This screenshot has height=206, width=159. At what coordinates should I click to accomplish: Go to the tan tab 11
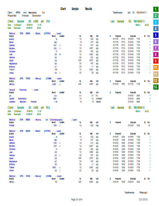click(x=156, y=74)
